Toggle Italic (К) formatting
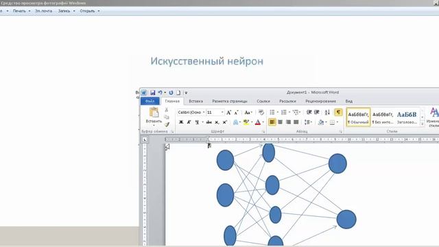The image size is (439, 247). (x=189, y=122)
